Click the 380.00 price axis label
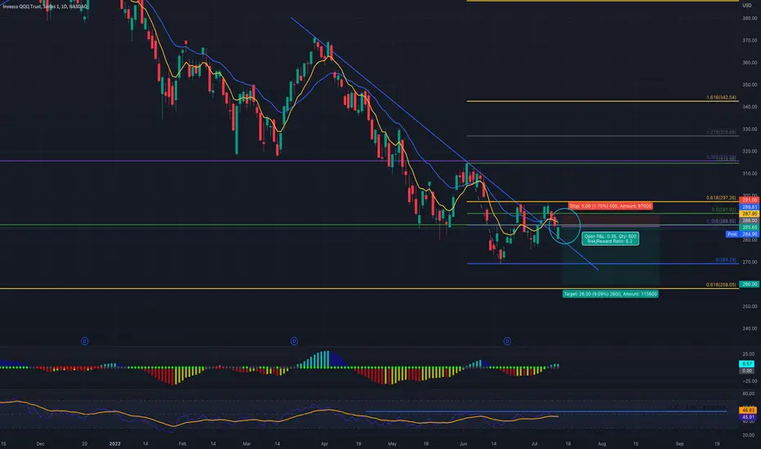The image size is (761, 449). point(750,19)
